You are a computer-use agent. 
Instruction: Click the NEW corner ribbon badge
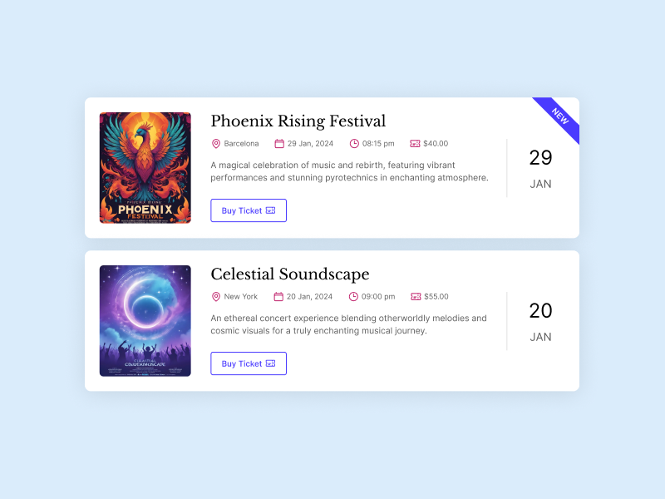coord(560,116)
